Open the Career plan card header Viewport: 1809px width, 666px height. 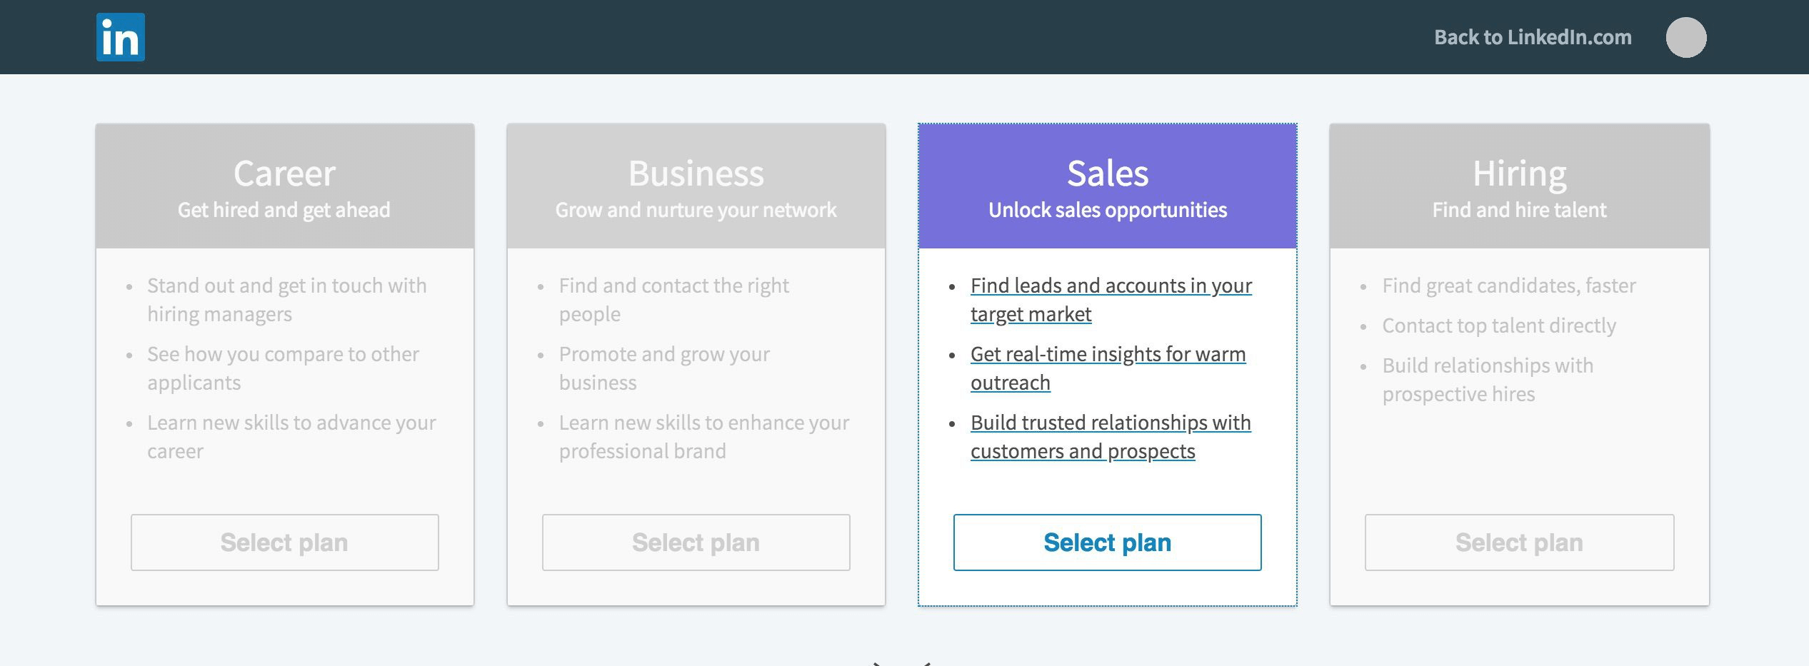(x=284, y=173)
